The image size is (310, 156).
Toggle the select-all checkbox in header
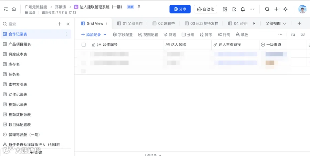[84, 45]
